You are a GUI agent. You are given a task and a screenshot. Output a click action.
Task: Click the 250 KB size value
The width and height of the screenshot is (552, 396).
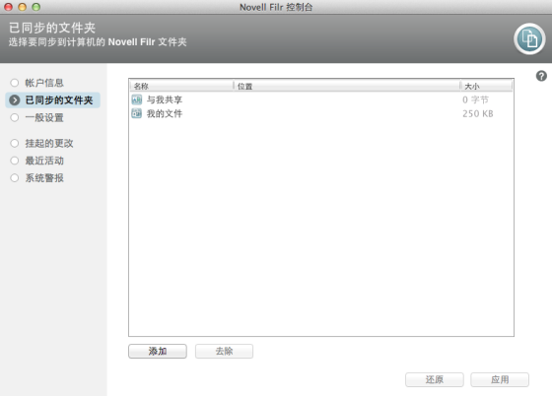click(x=478, y=113)
